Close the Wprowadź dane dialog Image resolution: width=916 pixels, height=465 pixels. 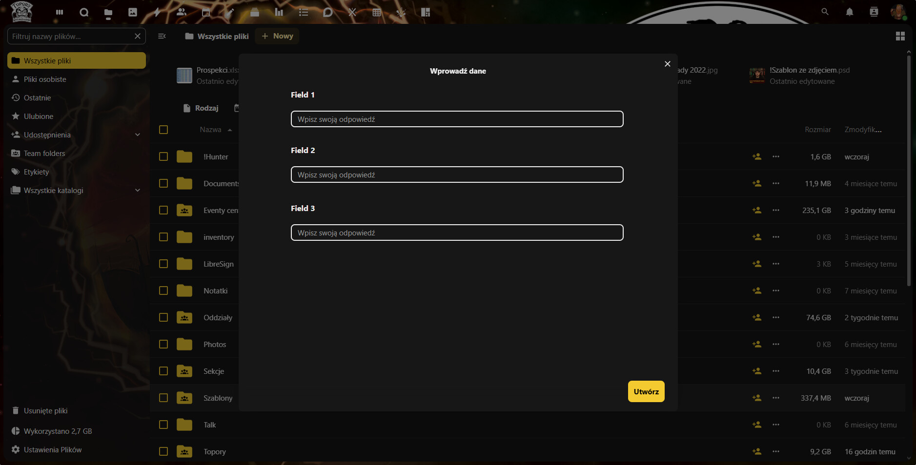coord(668,64)
